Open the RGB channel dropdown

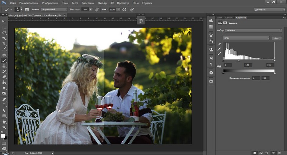click(x=246, y=38)
